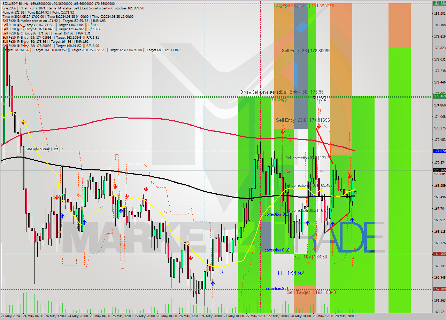Click the '23 May 2024' time label
Viewport: 446px width, 320px height.
tap(10, 316)
